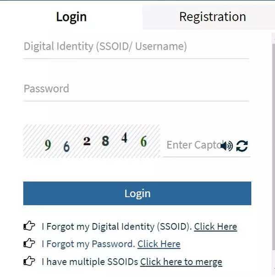Click the digit 9 in the captcha
Image resolution: width=275 pixels, height=277 pixels.
point(48,145)
